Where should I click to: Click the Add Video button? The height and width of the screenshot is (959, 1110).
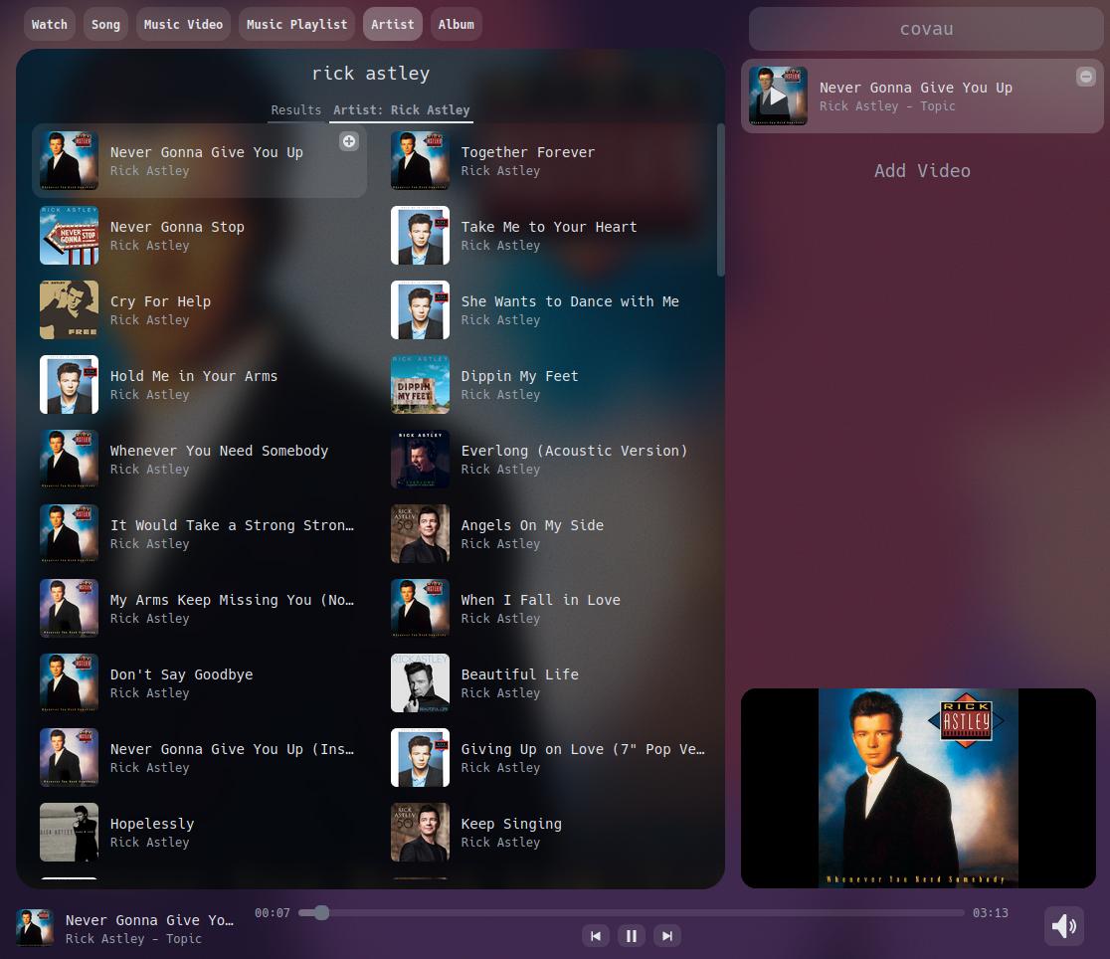[922, 171]
